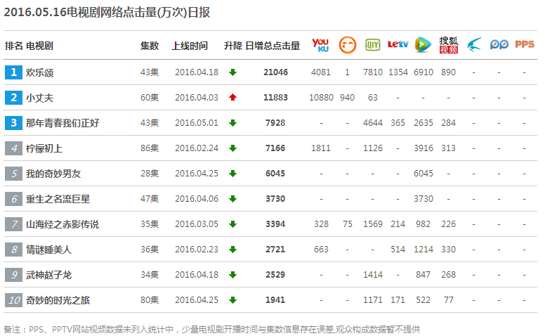Click the Youku platform logo
Screen dimensions: 545x336
pyautogui.click(x=320, y=45)
